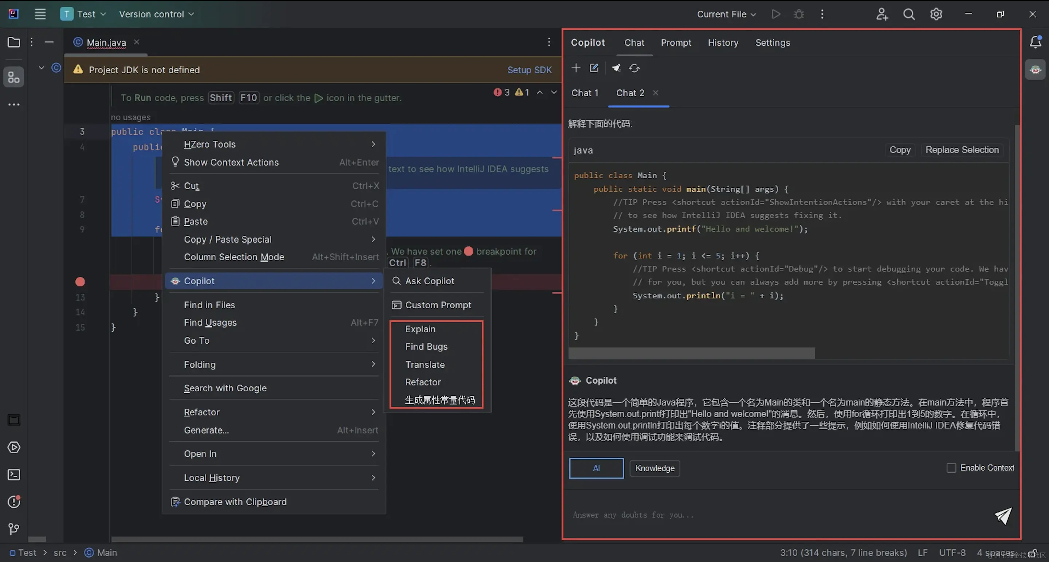Send message with paper plane icon

click(1003, 516)
